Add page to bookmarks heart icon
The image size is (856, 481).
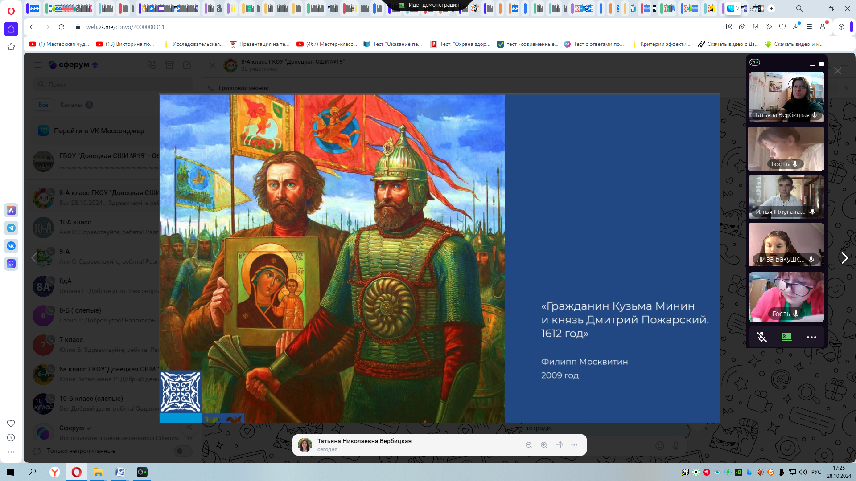click(782, 27)
